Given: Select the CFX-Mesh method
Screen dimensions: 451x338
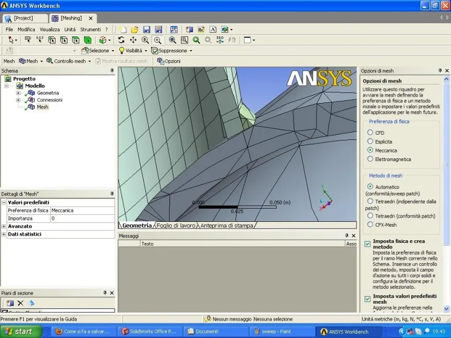Looking at the screenshot, I should pos(370,224).
